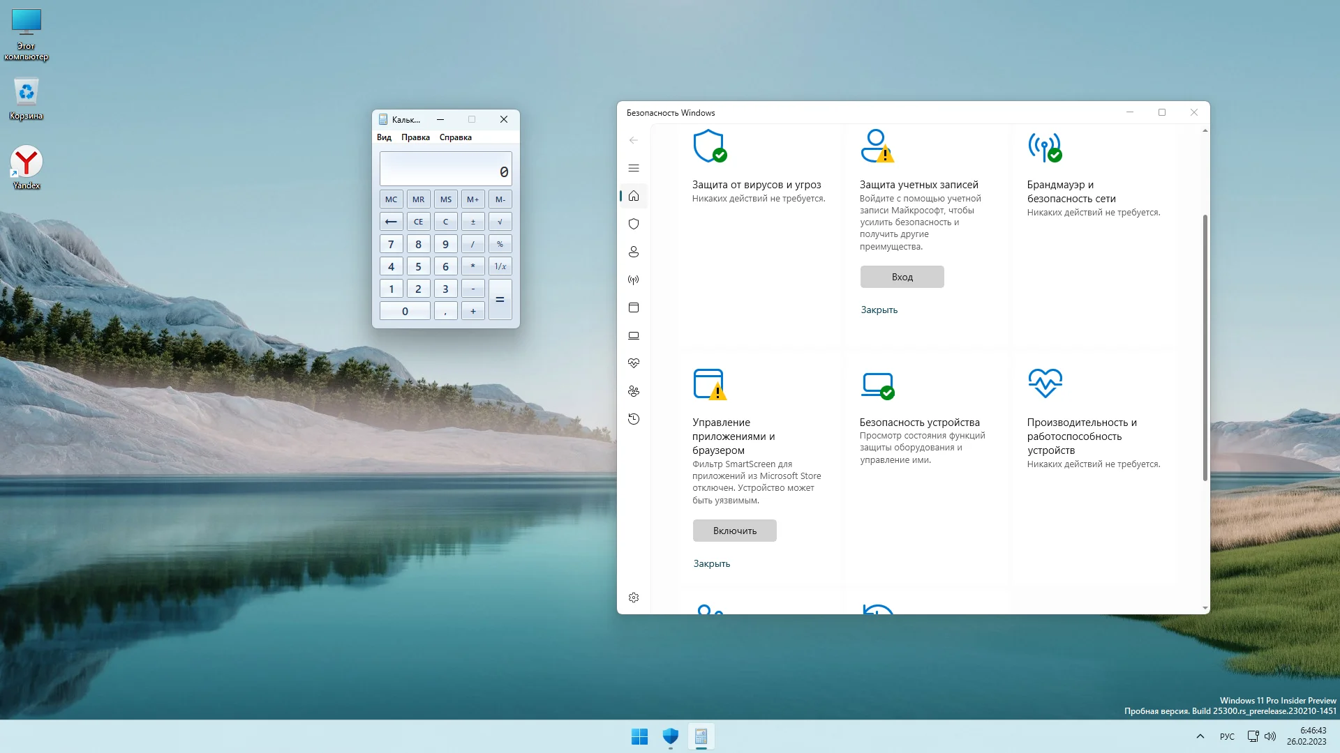Click the Security window vertical scrollbar
Viewport: 1340px width, 753px height.
(1205, 349)
